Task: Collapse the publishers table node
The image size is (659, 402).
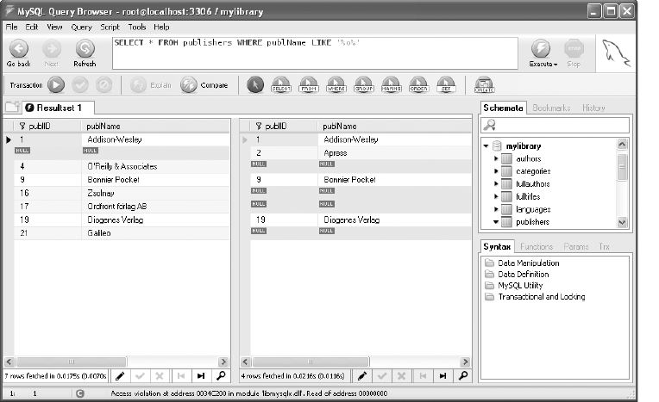Action: tap(496, 221)
